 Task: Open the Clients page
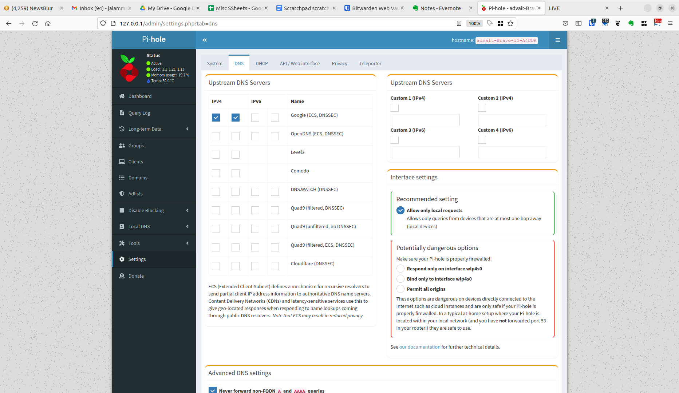pyautogui.click(x=135, y=162)
